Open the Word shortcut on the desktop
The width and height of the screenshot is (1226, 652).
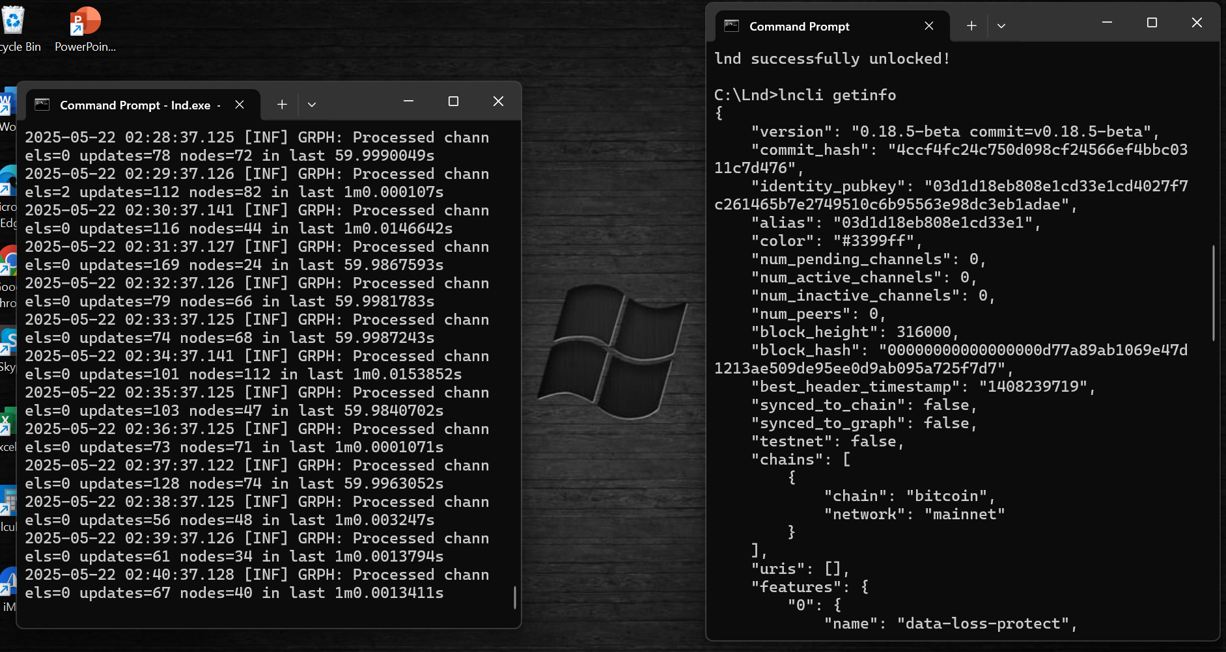(x=7, y=111)
